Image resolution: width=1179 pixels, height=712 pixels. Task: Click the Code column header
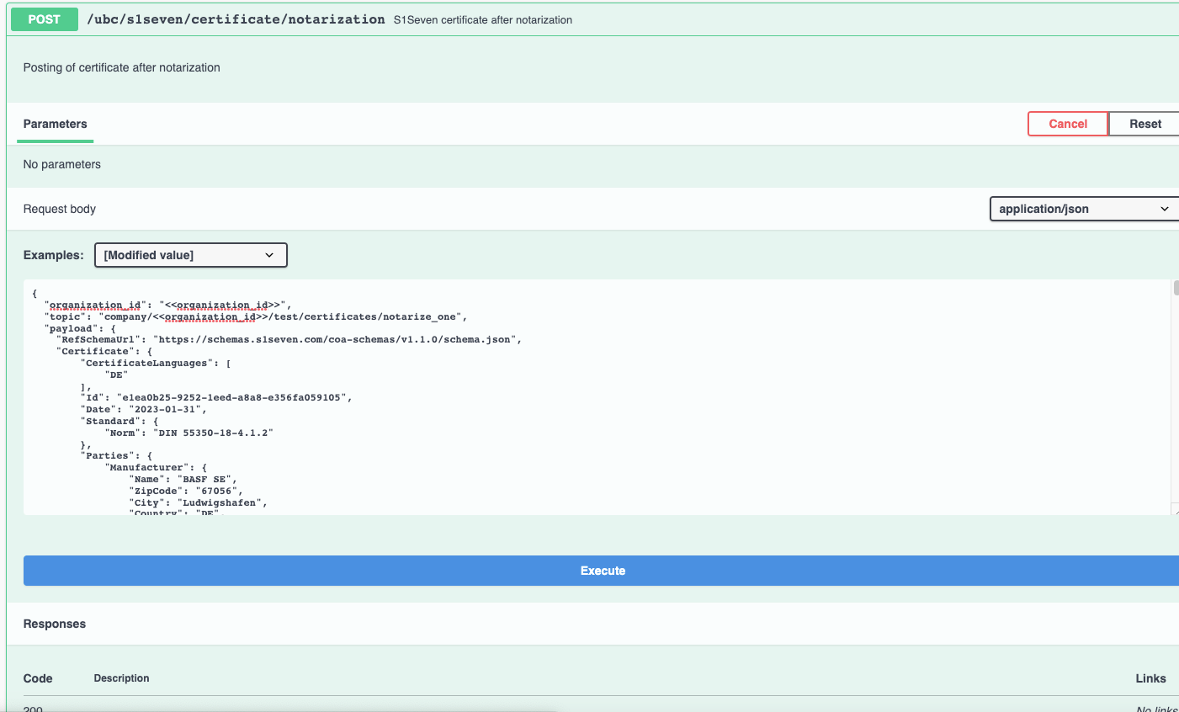point(38,678)
